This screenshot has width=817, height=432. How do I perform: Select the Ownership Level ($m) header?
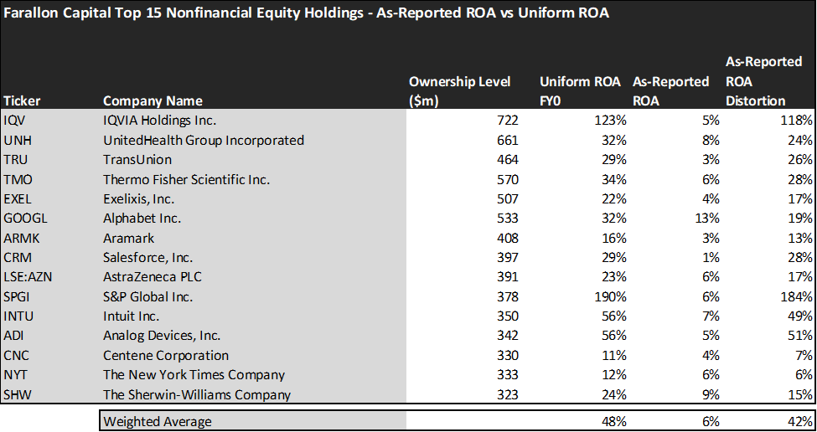460,91
